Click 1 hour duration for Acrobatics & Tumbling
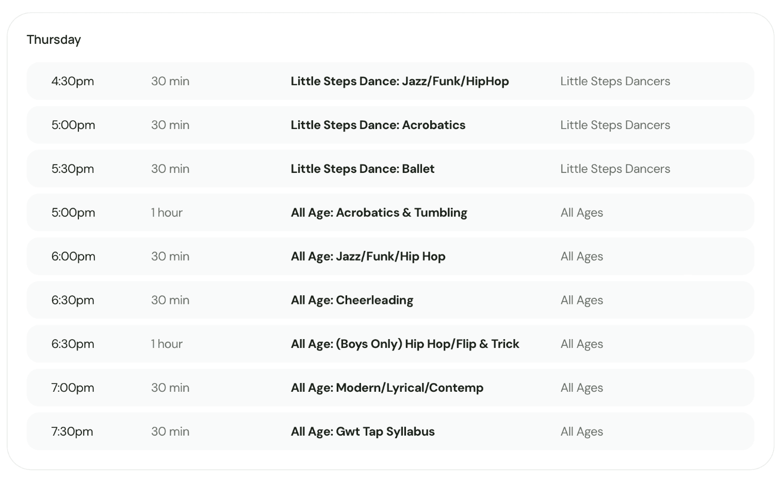The height and width of the screenshot is (479, 781). pyautogui.click(x=167, y=213)
